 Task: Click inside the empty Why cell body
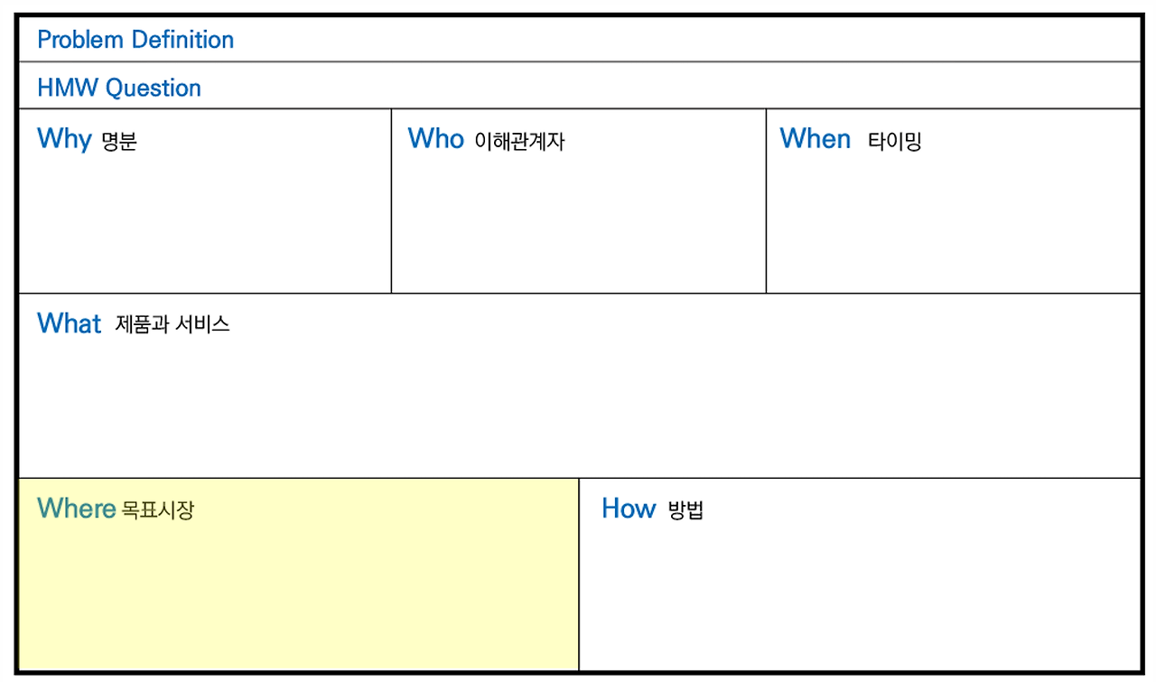pyautogui.click(x=205, y=226)
